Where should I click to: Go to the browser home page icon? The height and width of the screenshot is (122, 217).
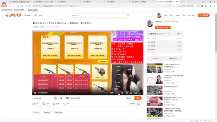(22, 6)
